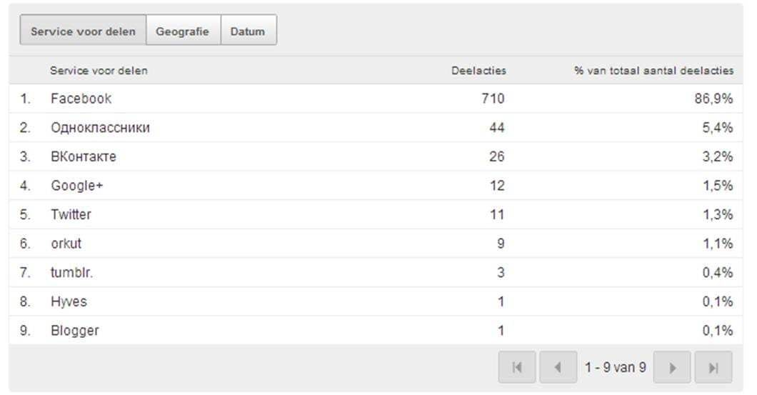Image resolution: width=757 pixels, height=395 pixels.
Task: Open the tumblr. row
Action: click(x=71, y=272)
